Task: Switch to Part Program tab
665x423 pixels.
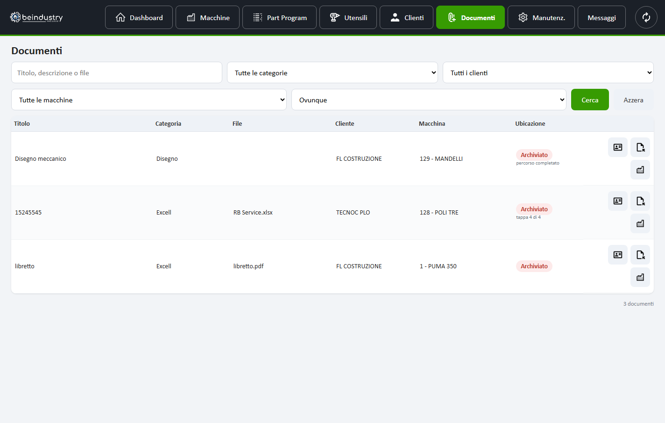Action: click(x=279, y=17)
